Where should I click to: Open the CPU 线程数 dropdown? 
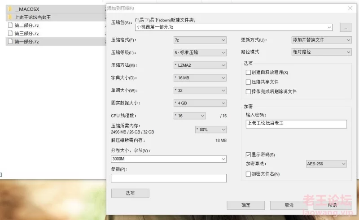point(189,116)
